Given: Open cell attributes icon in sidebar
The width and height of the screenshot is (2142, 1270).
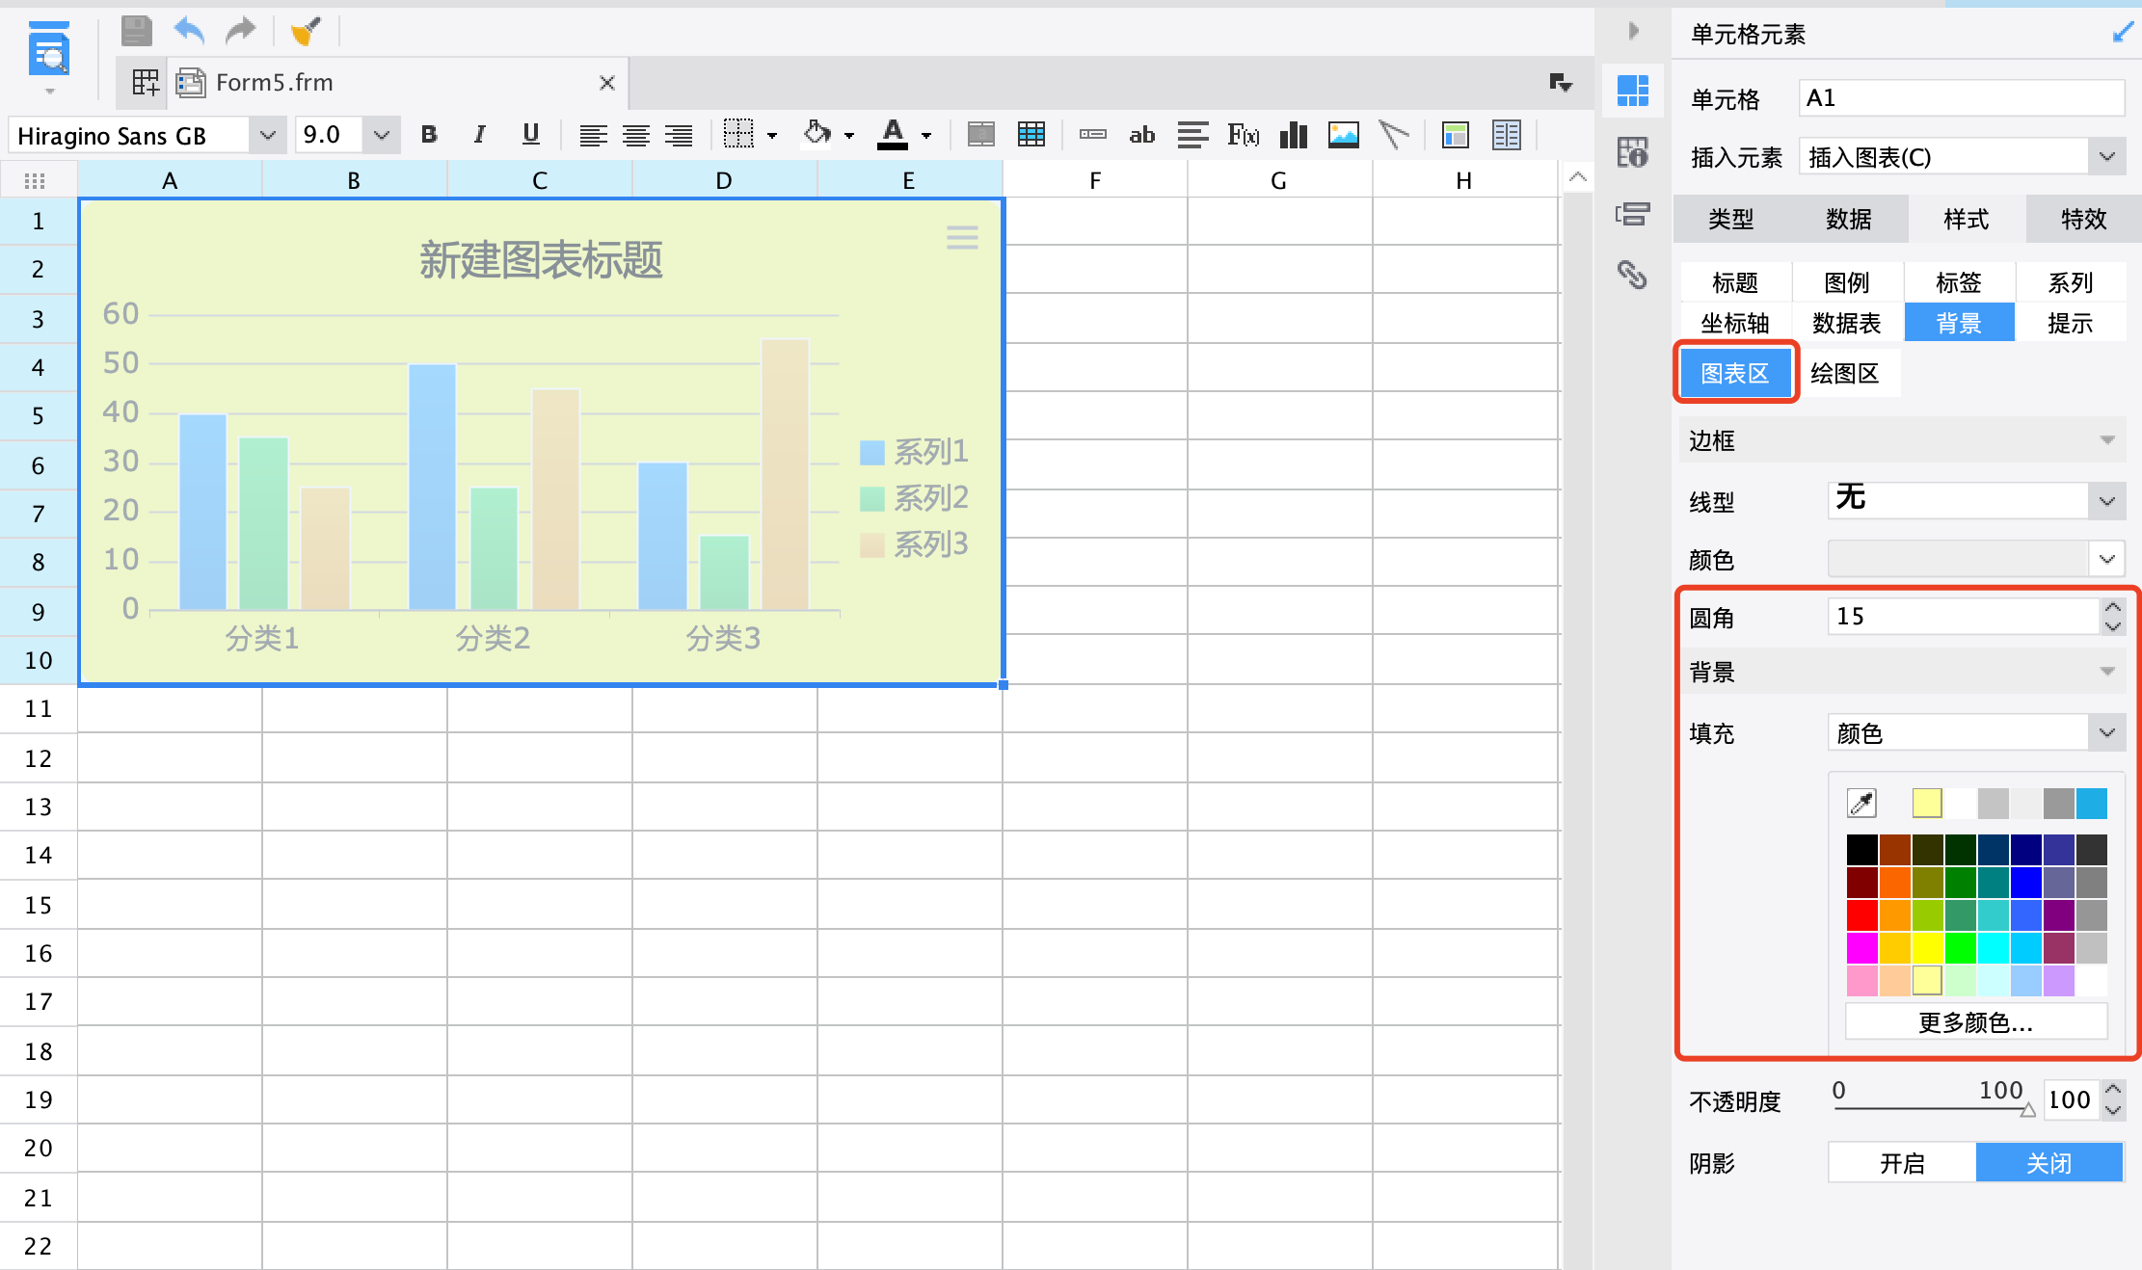Looking at the screenshot, I should (1633, 152).
